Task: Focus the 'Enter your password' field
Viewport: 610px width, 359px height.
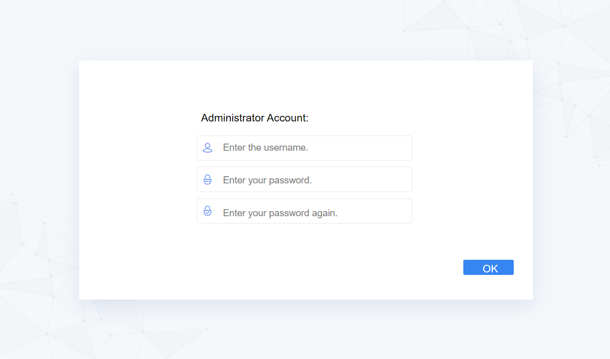Action: [304, 179]
